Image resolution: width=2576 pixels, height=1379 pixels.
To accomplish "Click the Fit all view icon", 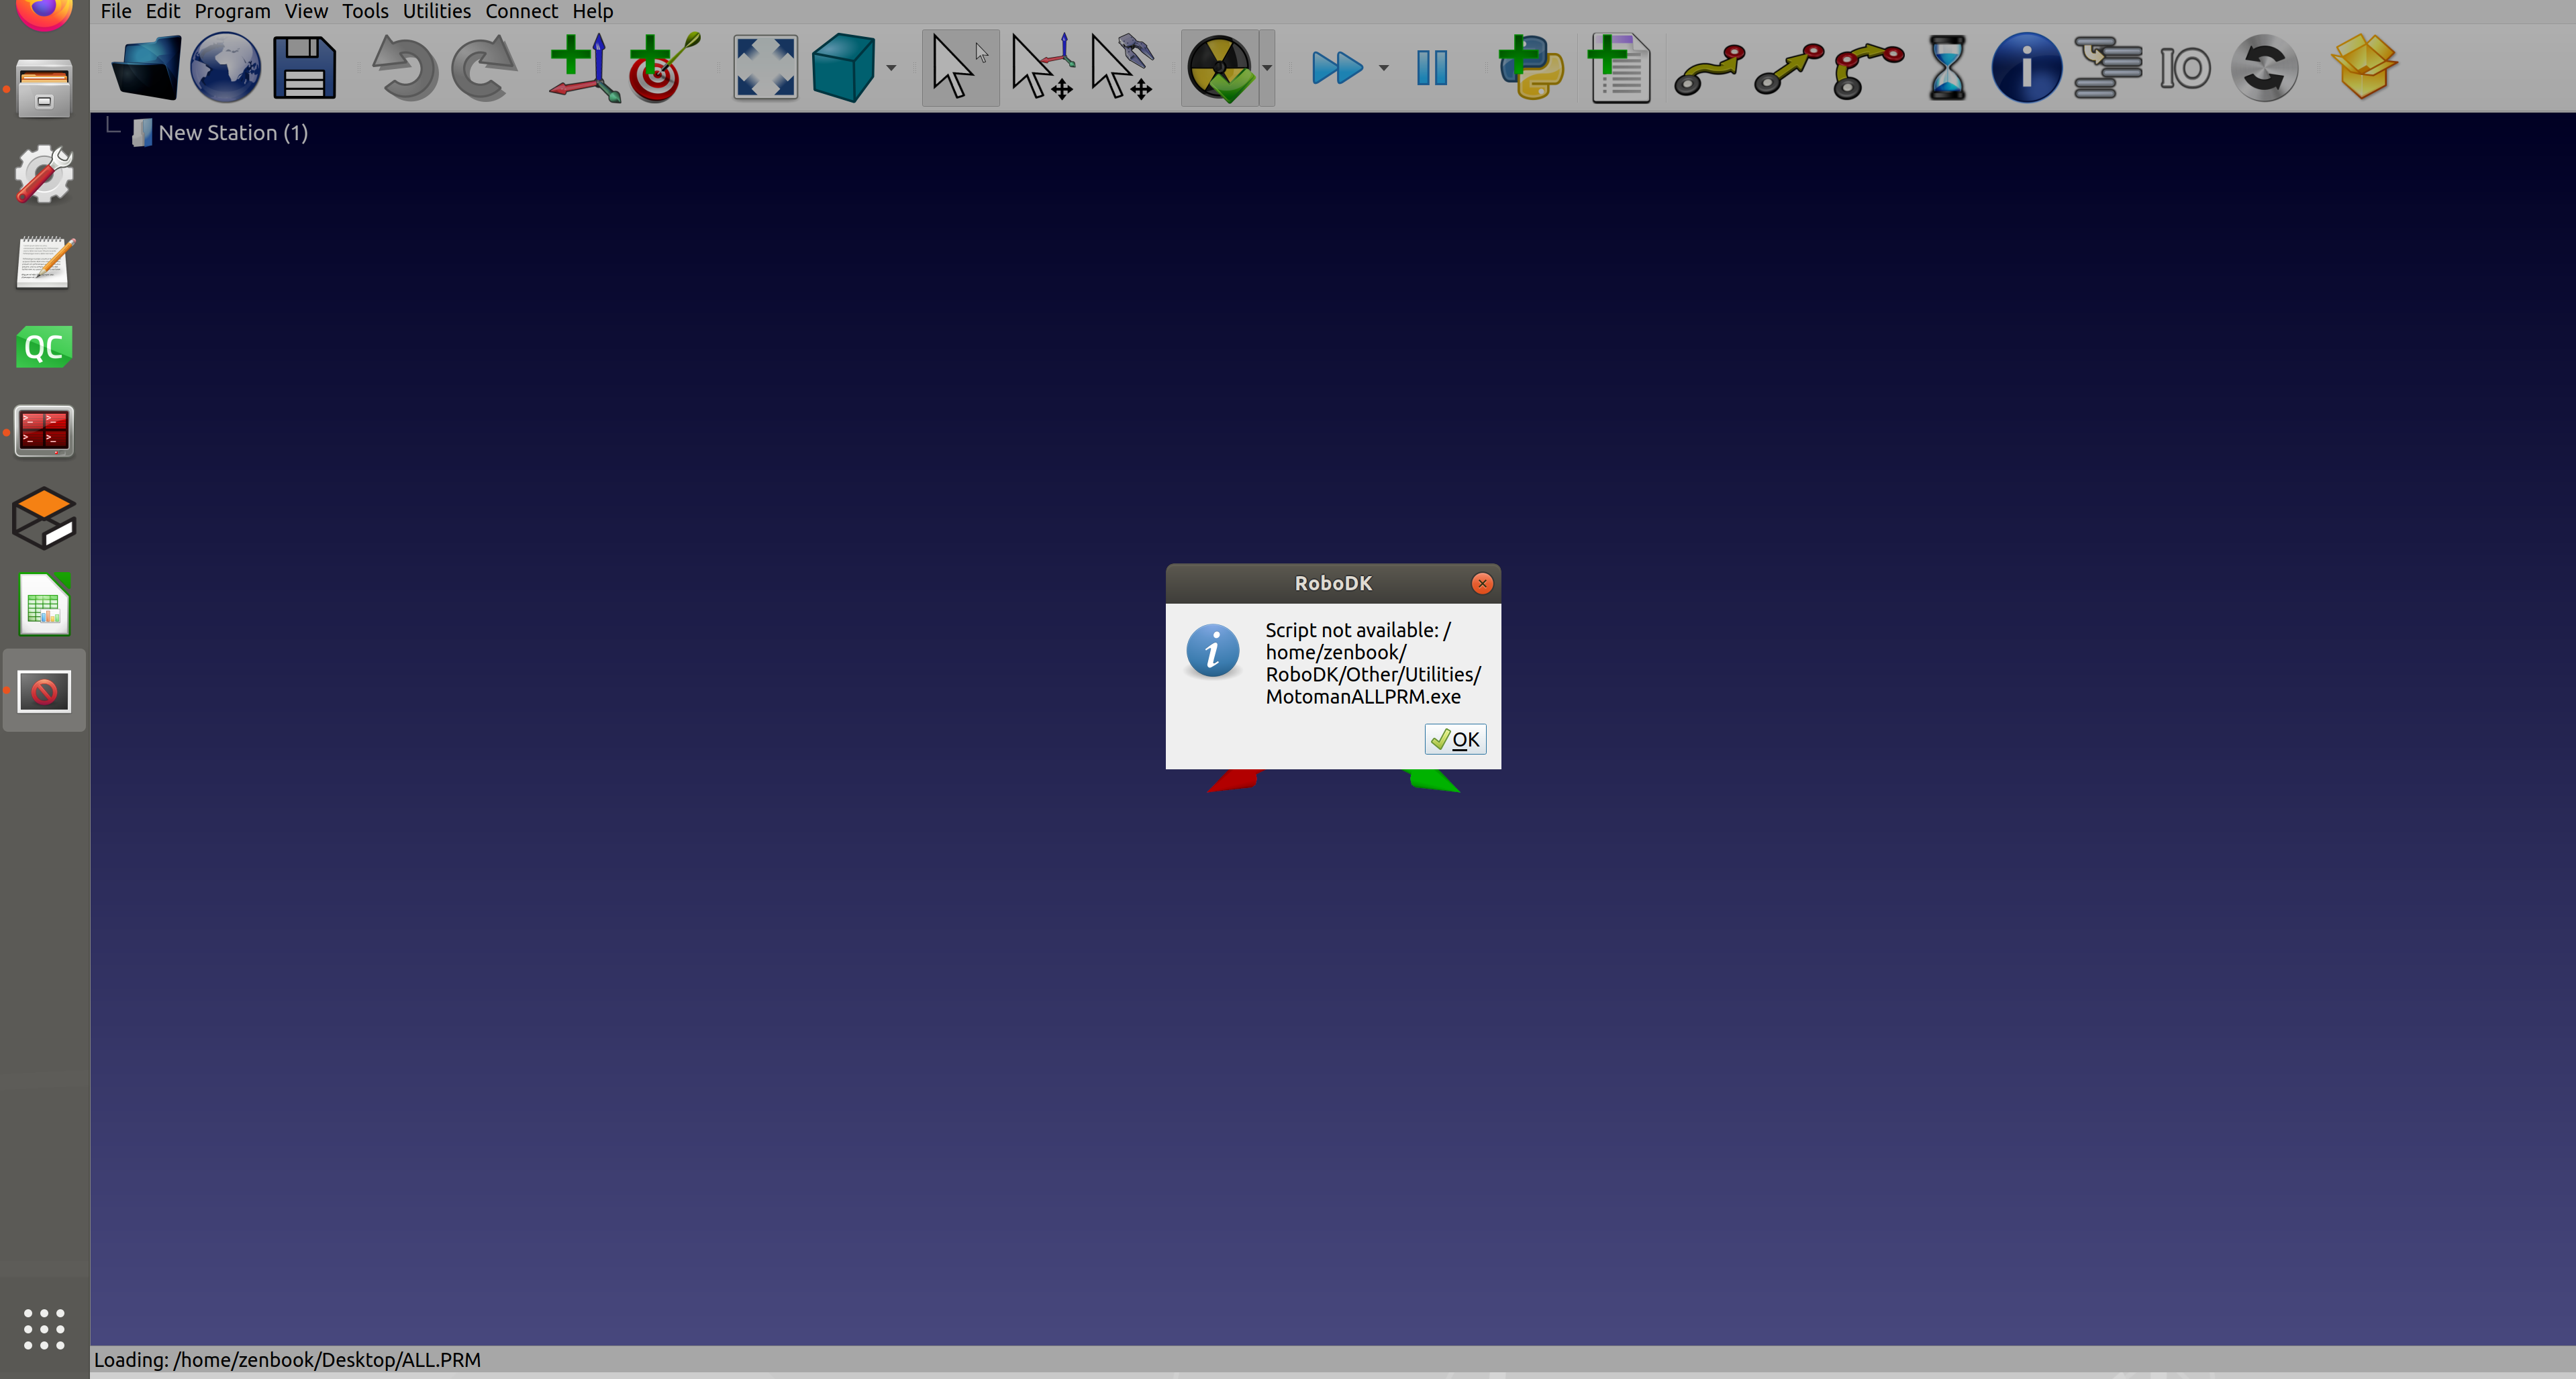I will pos(765,67).
